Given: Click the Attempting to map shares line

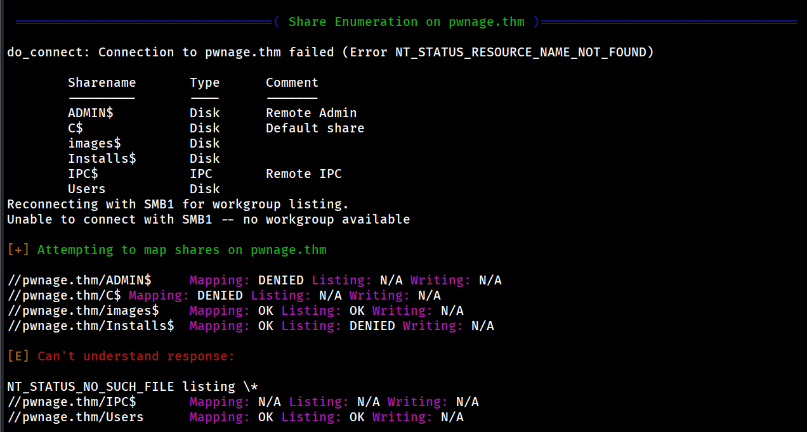Looking at the screenshot, I should (181, 250).
